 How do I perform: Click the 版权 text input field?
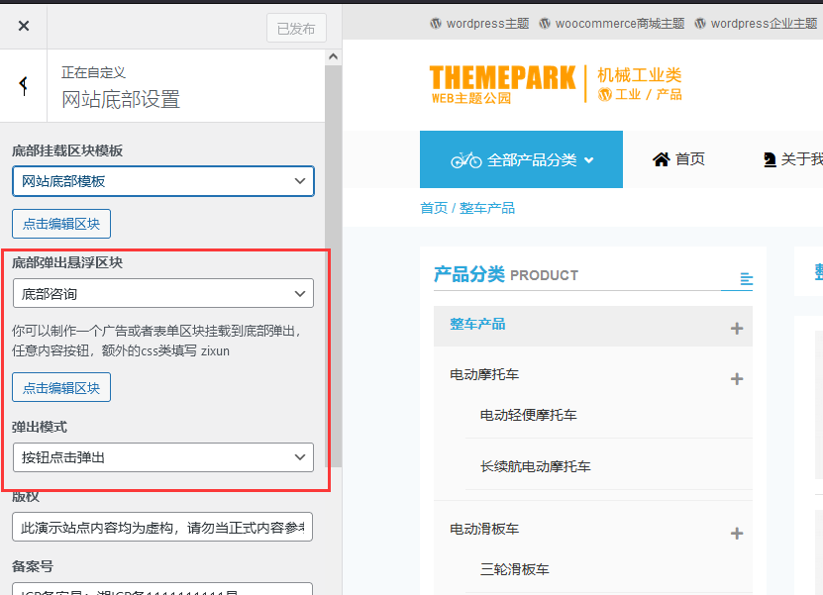click(x=162, y=527)
